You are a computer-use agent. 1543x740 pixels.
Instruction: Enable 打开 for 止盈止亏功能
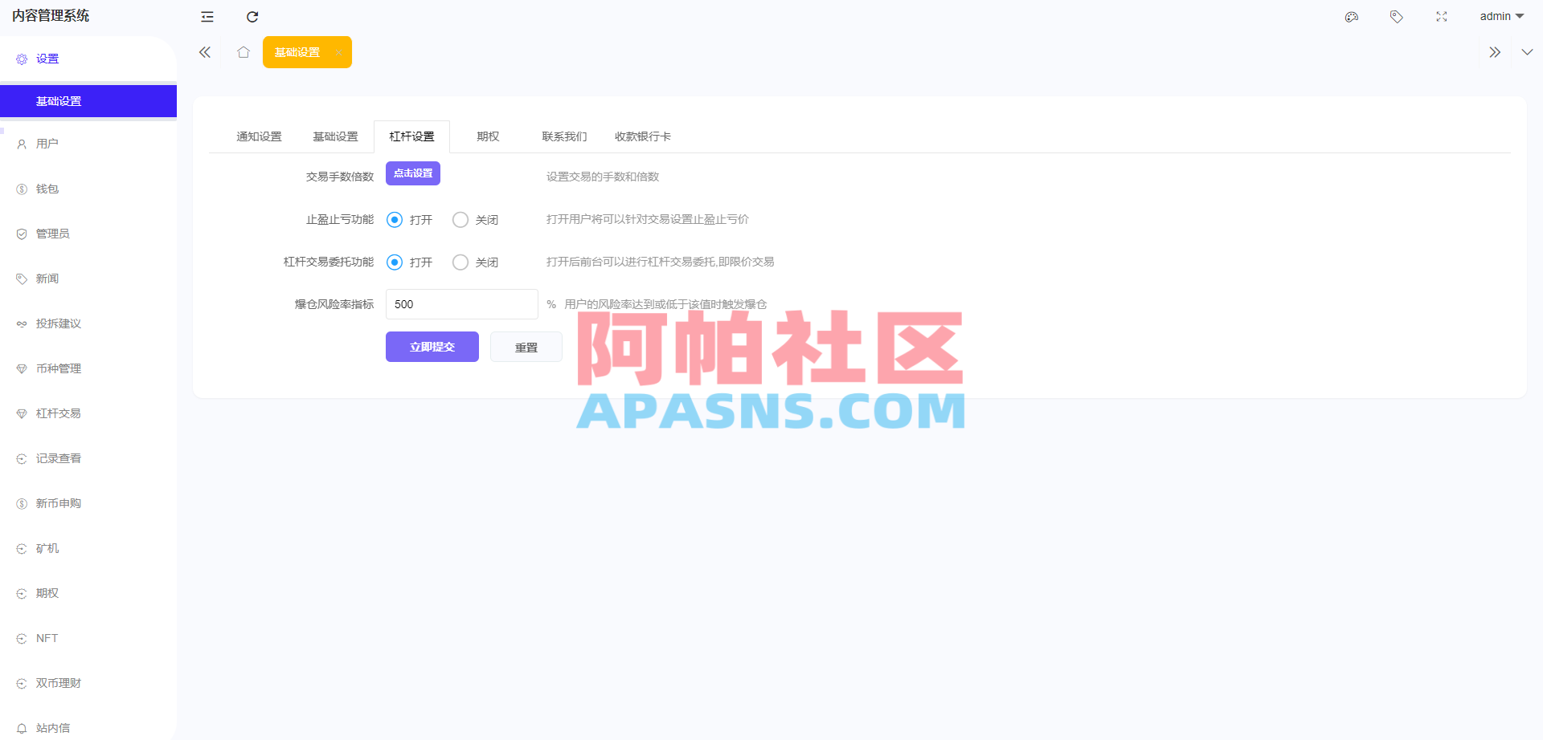click(394, 219)
